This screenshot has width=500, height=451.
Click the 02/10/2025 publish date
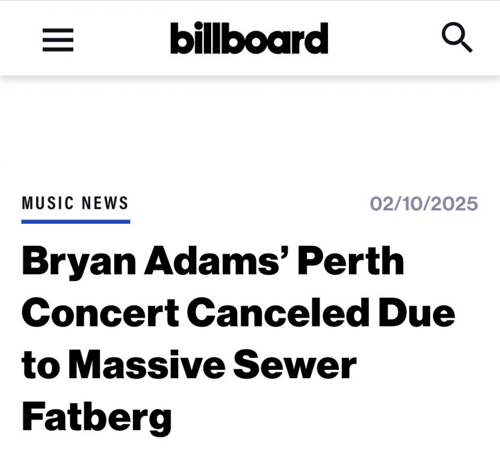[x=424, y=204]
